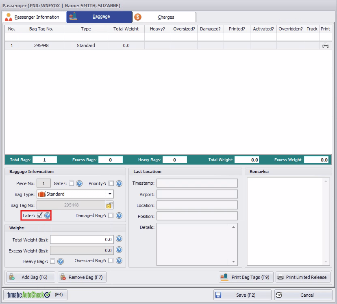
Task: Click help icon next to Damaged Bag checkbox
Action: [x=119, y=216]
